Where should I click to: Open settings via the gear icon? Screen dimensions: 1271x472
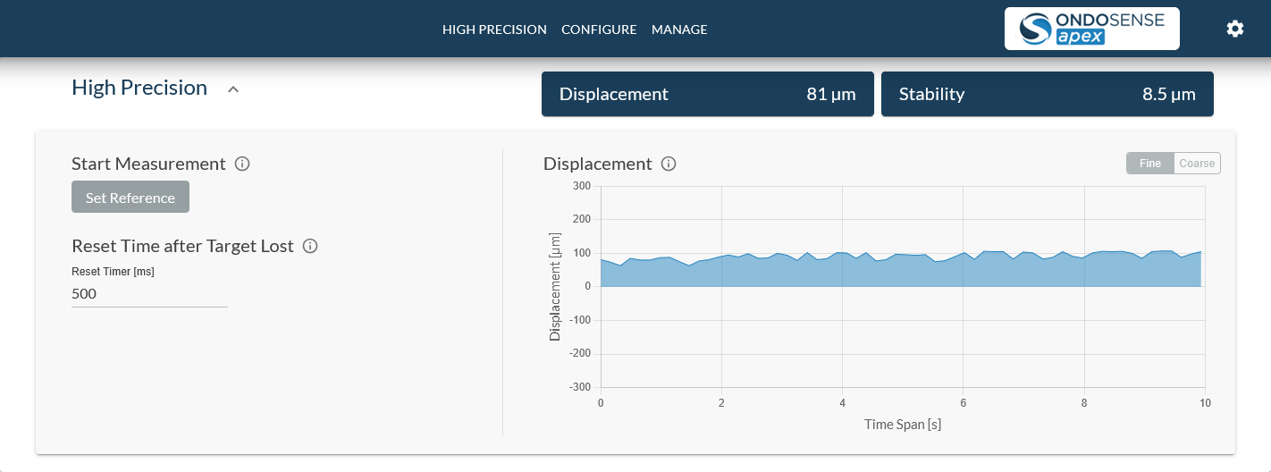[1234, 29]
